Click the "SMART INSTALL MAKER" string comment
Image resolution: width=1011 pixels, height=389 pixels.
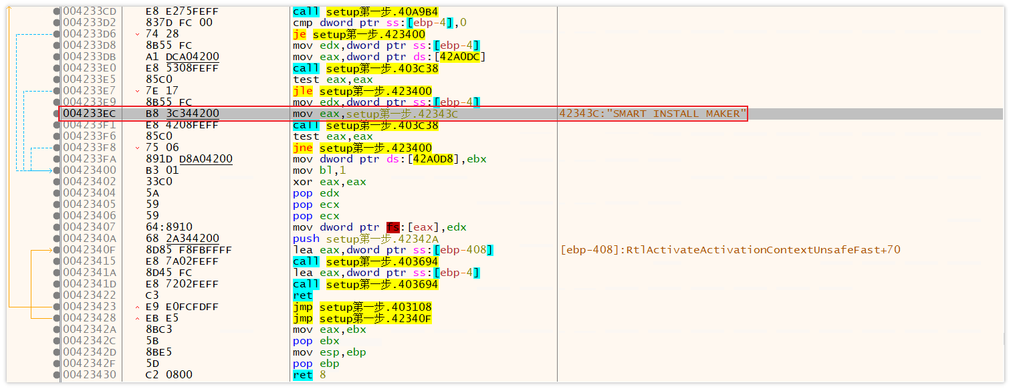(651, 114)
